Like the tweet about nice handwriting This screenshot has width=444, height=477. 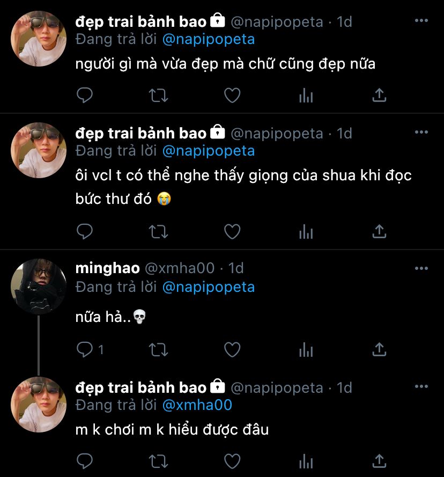tap(232, 95)
